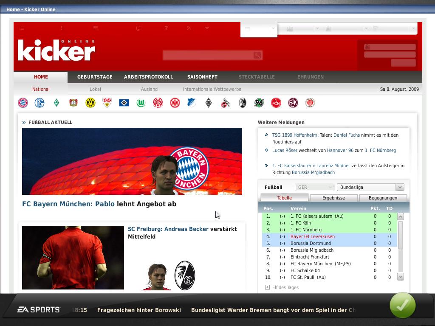Expand the Elf des Tages section

tap(267, 288)
